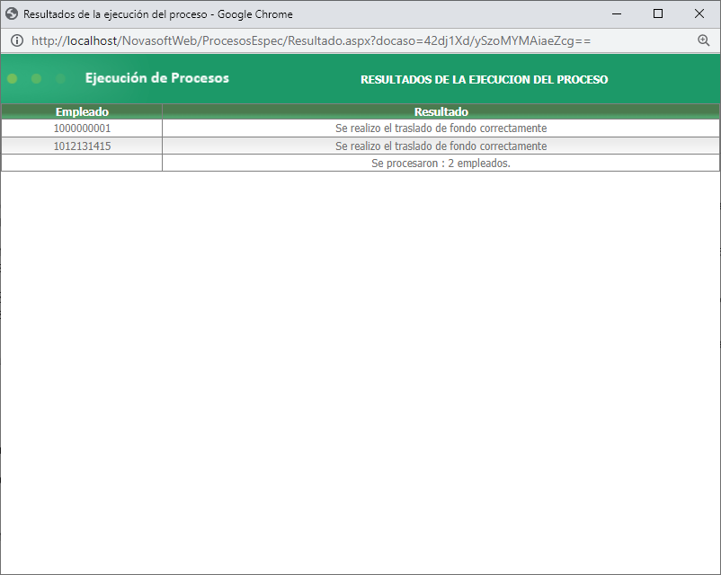Select the rightmost green dot in the header

60,78
